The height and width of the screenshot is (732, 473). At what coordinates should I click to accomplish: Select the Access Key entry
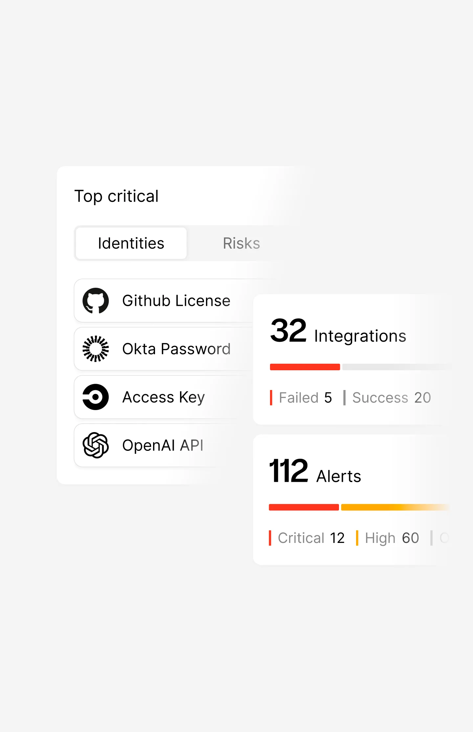pyautogui.click(x=163, y=397)
